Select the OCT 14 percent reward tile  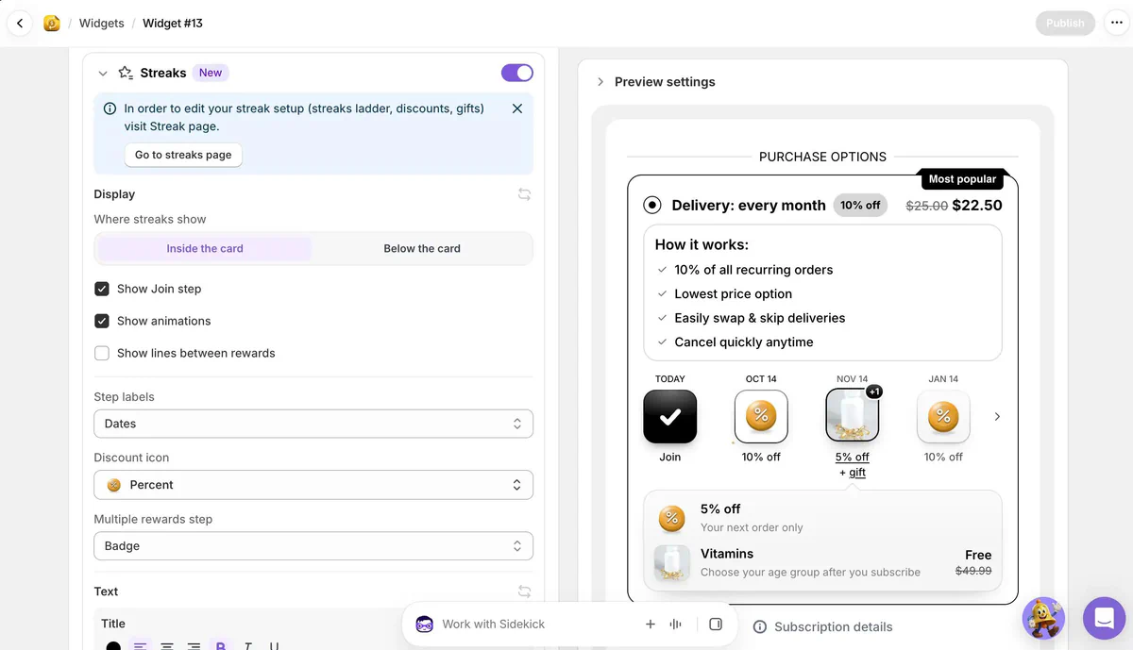coord(761,417)
